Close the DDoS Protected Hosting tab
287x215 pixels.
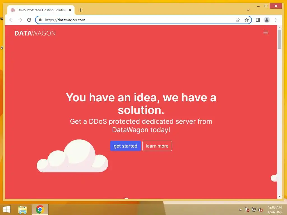pyautogui.click(x=70, y=10)
